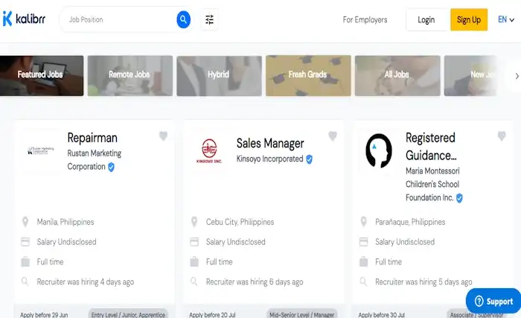Click Apply before 29 Jun text
The height and width of the screenshot is (318, 521).
(44, 315)
